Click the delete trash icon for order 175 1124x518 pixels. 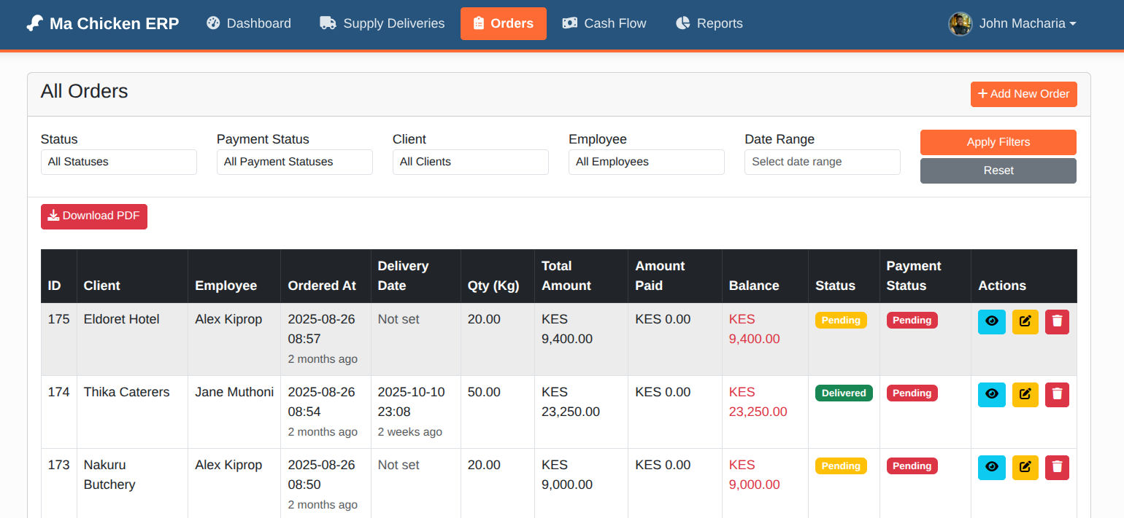[x=1057, y=321]
